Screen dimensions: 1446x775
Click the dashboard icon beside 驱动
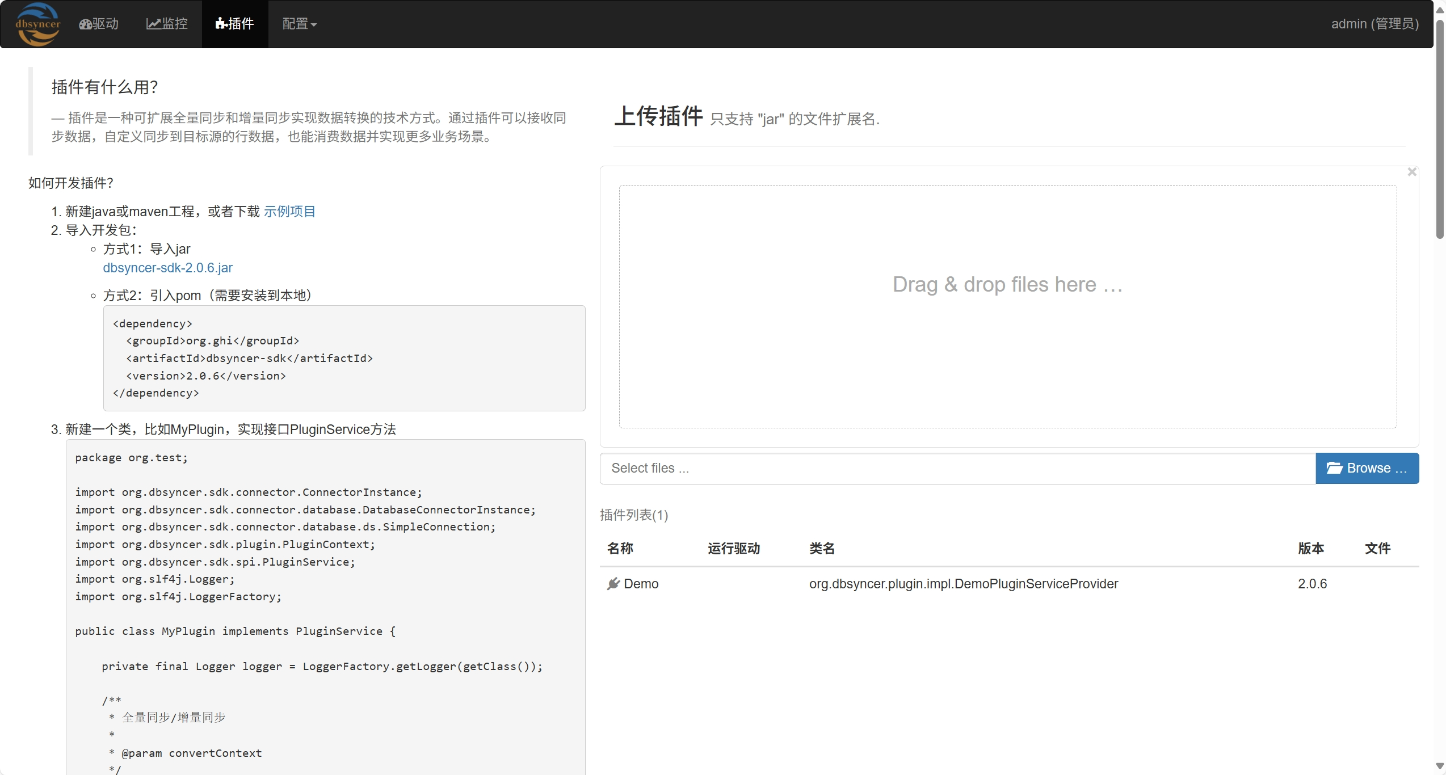85,24
